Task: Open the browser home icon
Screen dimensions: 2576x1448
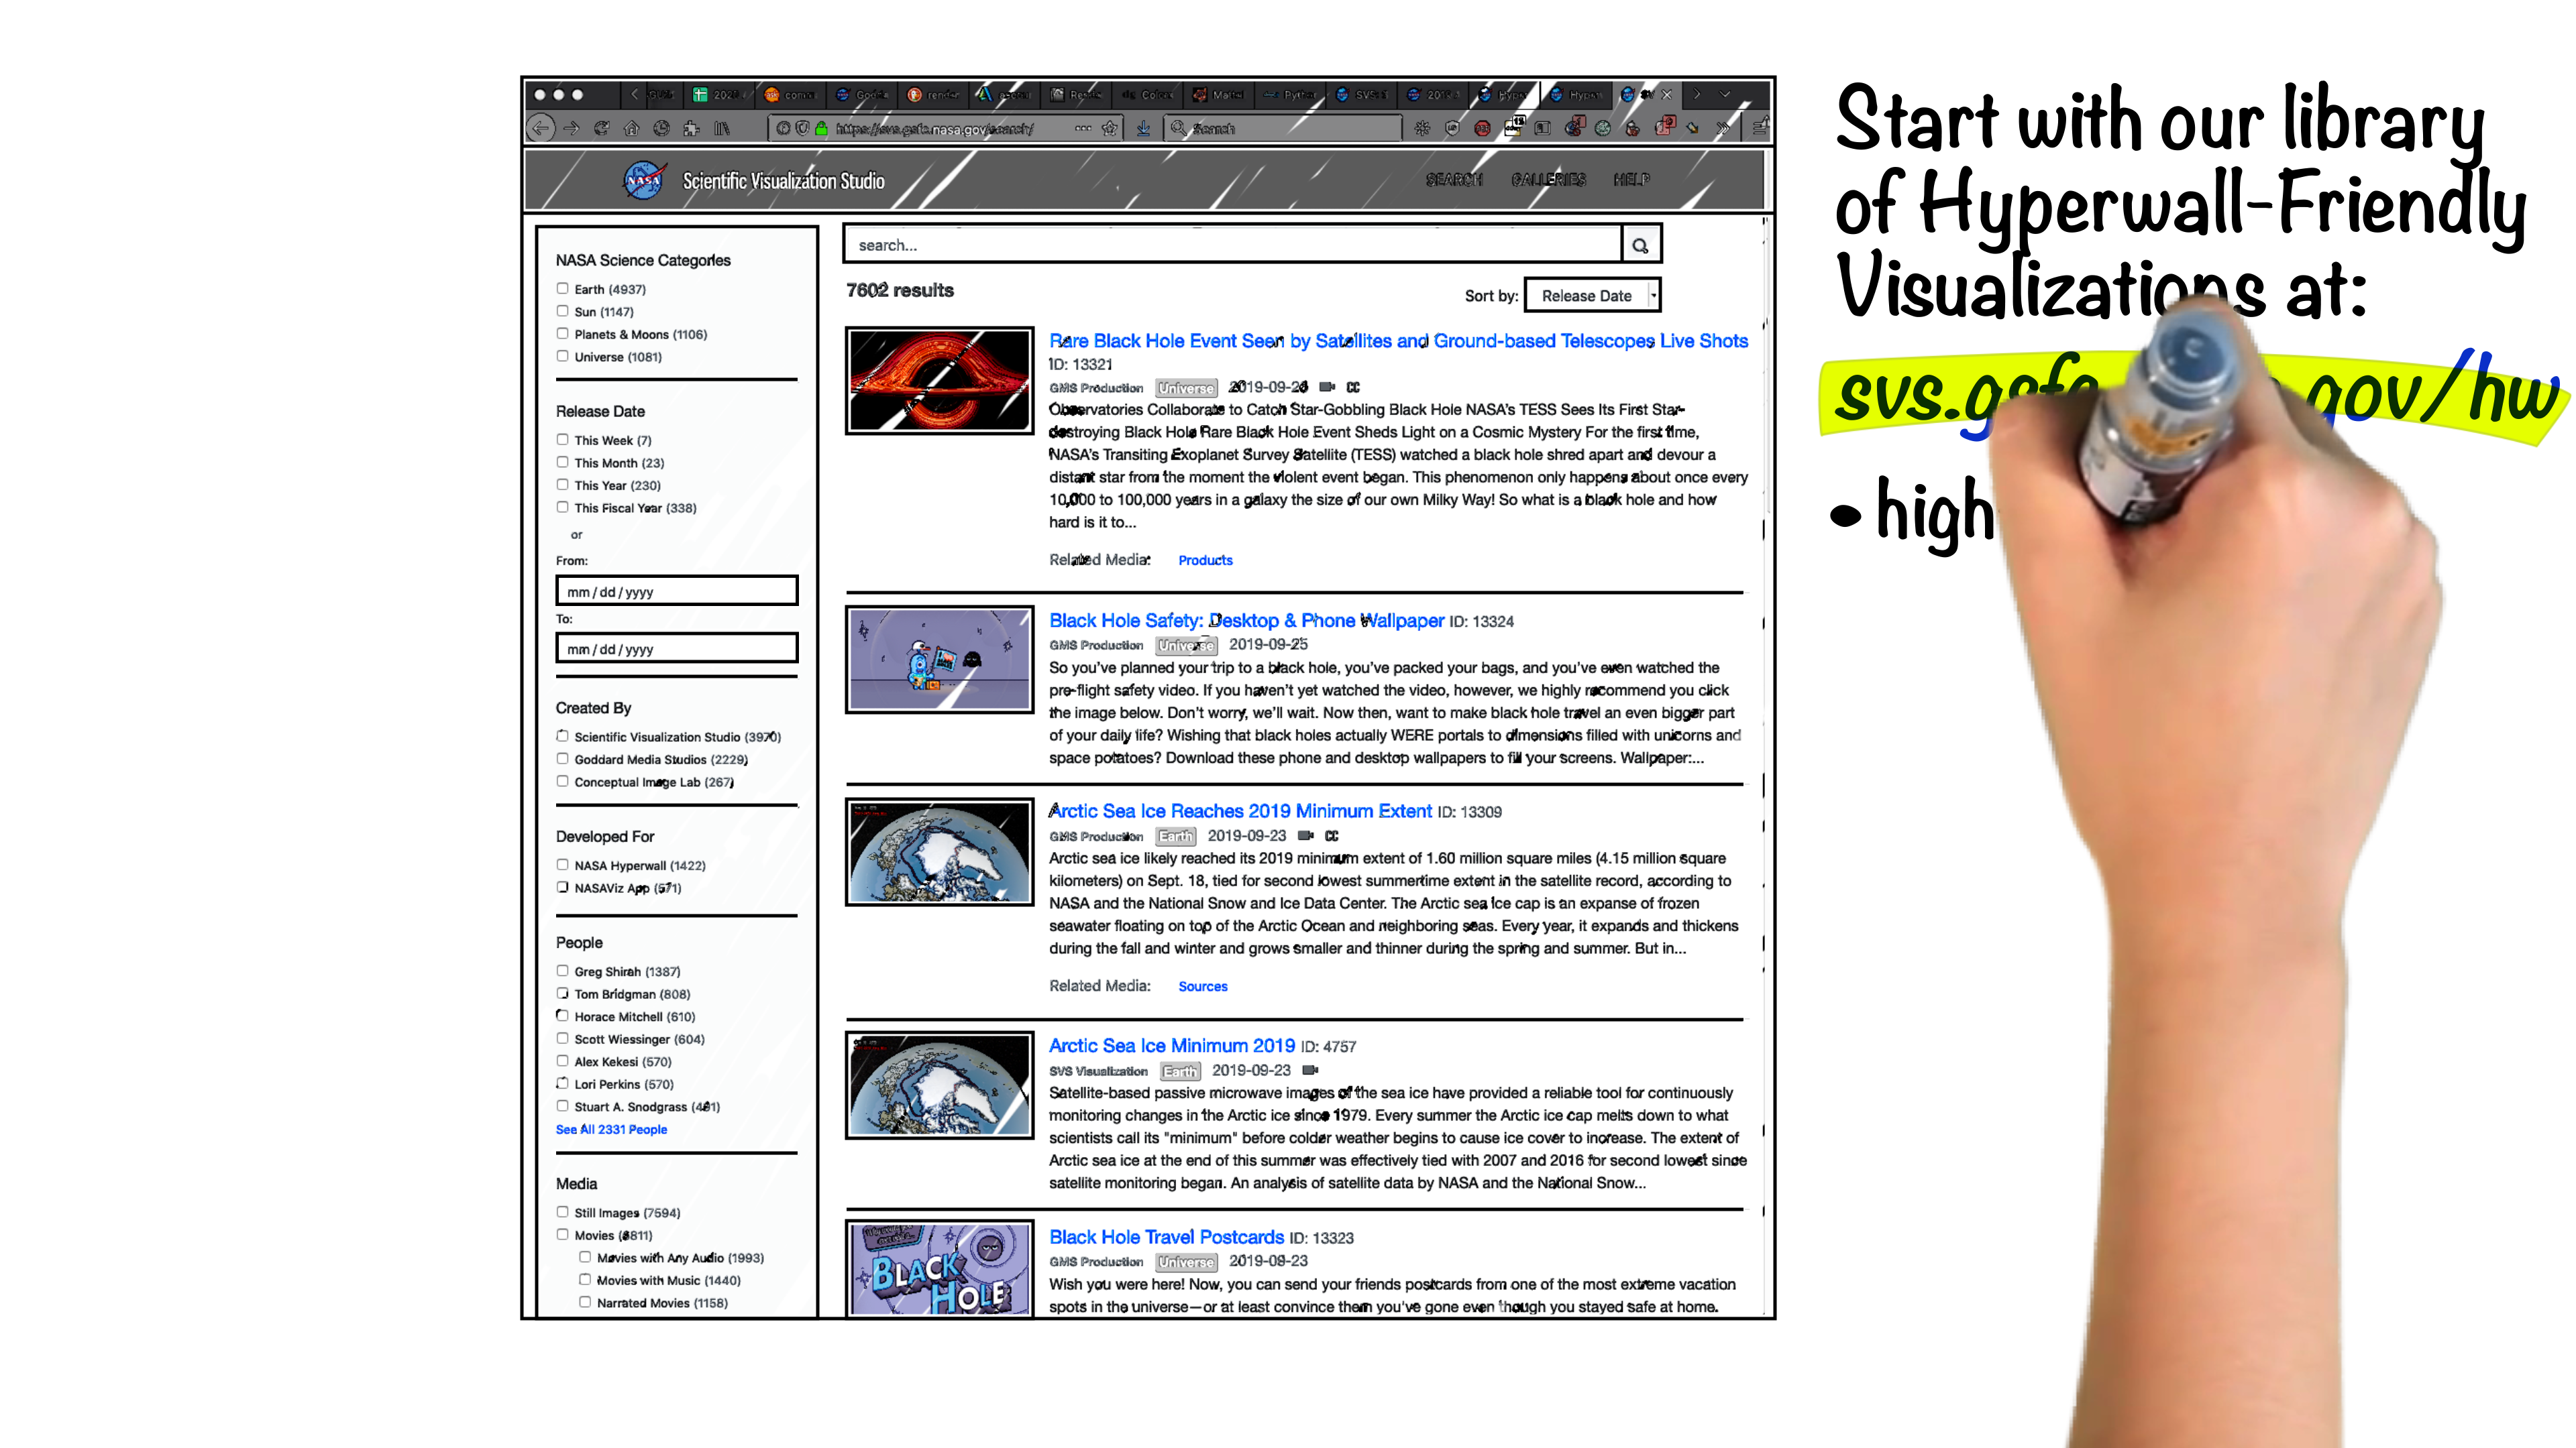Action: 631,128
